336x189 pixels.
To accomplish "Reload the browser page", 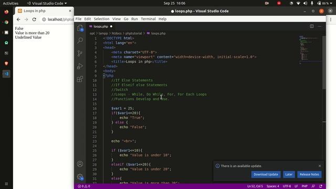I will click(34, 19).
